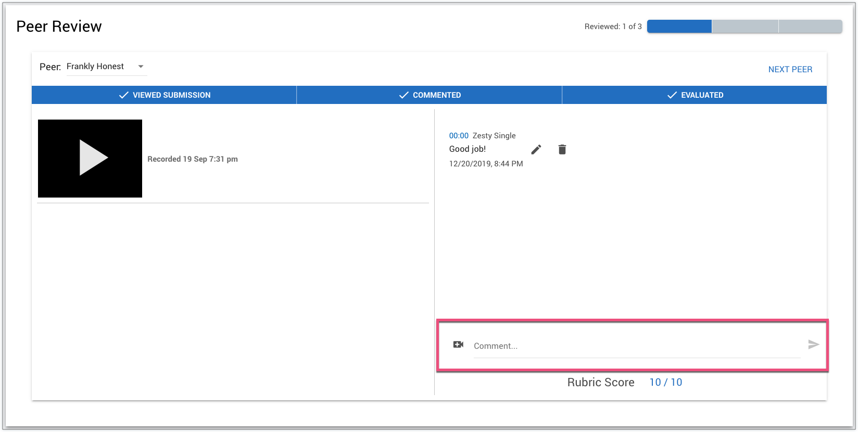The image size is (858, 432).
Task: Select the EVALUATED step
Action: coord(695,95)
